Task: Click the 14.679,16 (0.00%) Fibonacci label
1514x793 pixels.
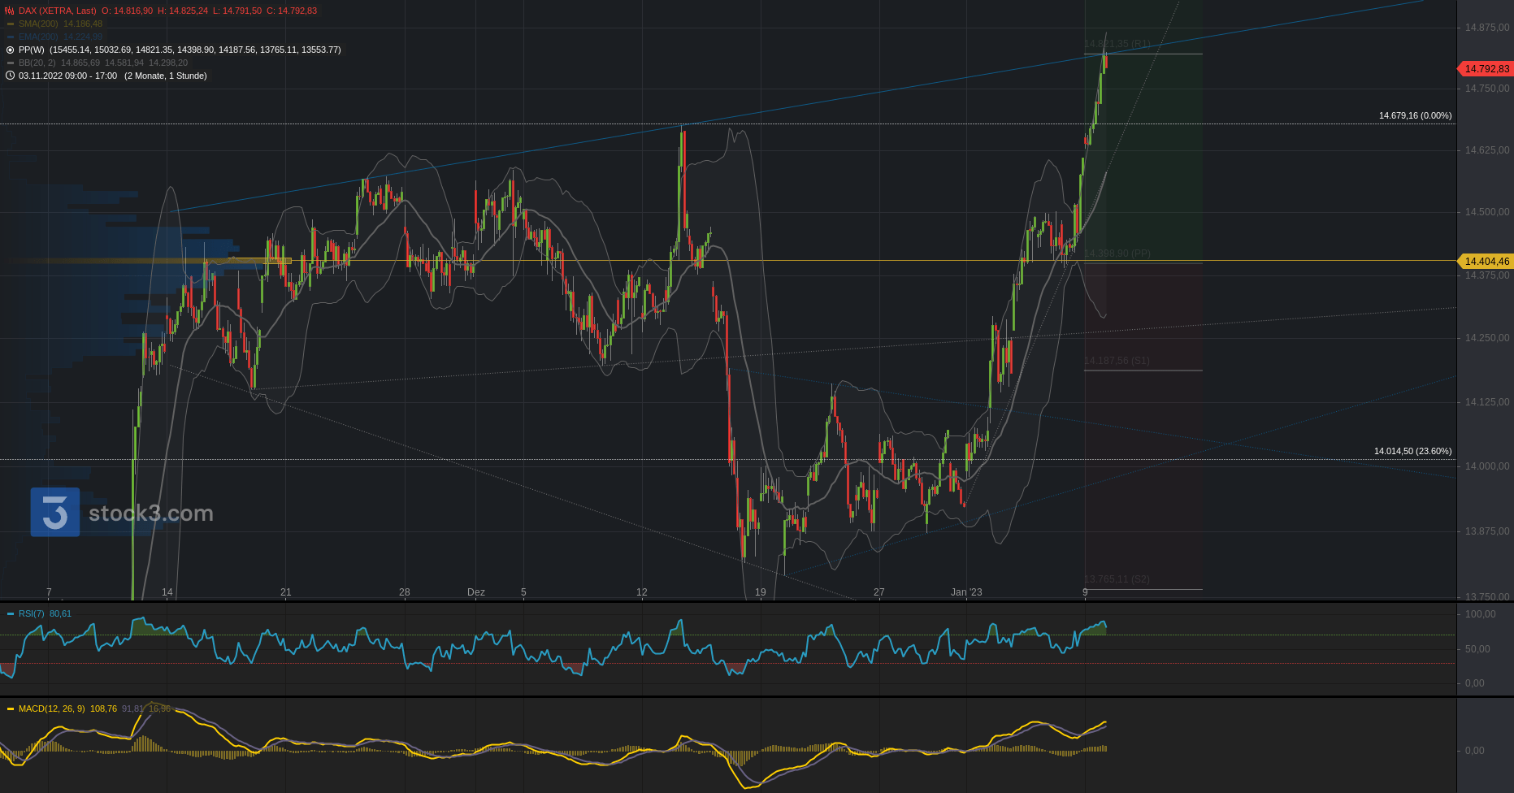Action: 1415,115
